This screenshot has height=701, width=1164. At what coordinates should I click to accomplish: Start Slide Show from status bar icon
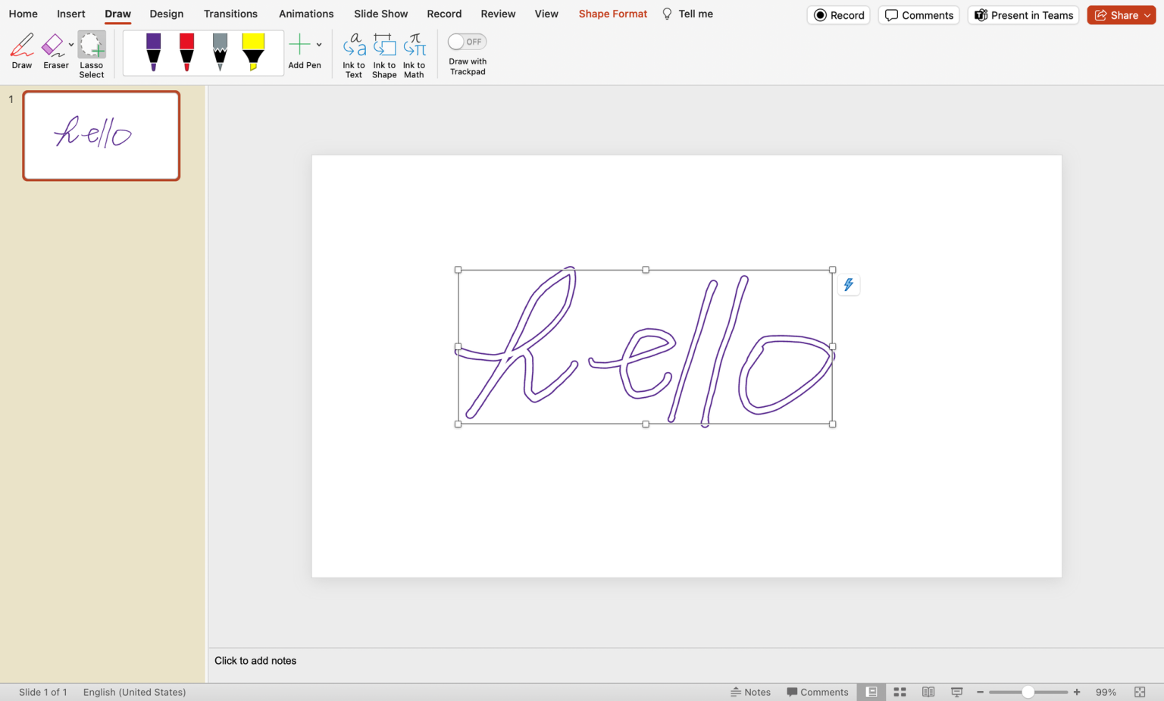(957, 692)
